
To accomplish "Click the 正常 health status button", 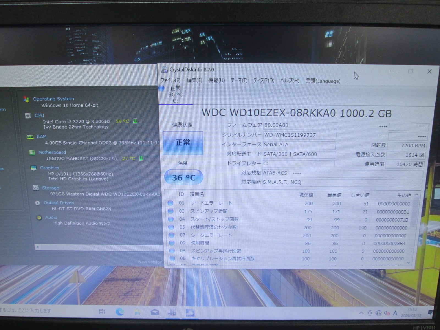I will (x=183, y=143).
